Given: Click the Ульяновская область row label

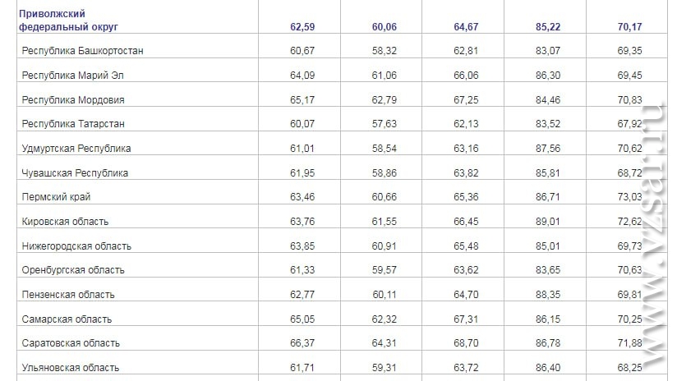Looking at the screenshot, I should pyautogui.click(x=74, y=368).
